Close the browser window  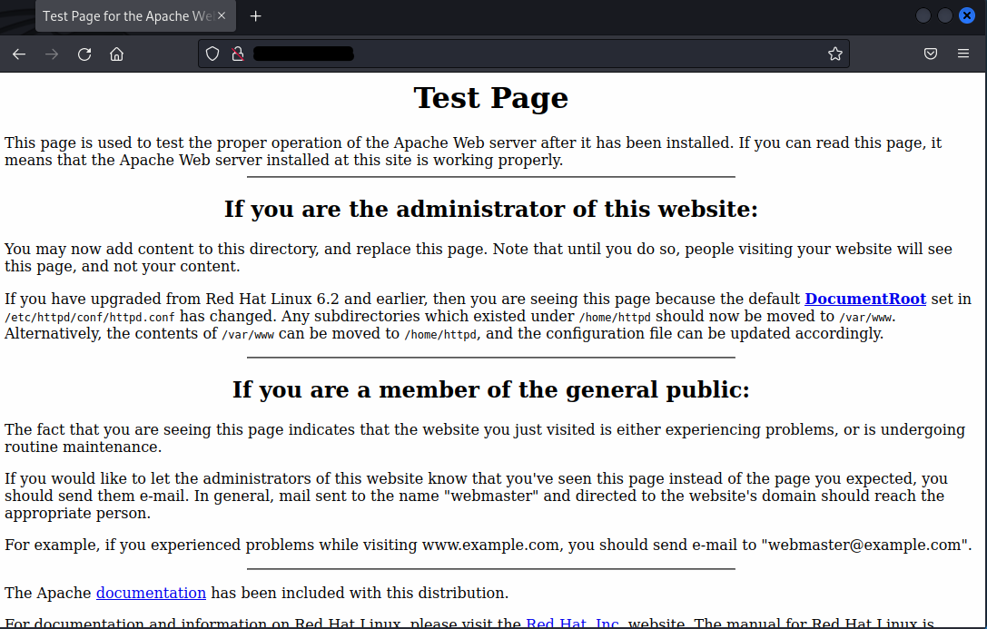(967, 15)
